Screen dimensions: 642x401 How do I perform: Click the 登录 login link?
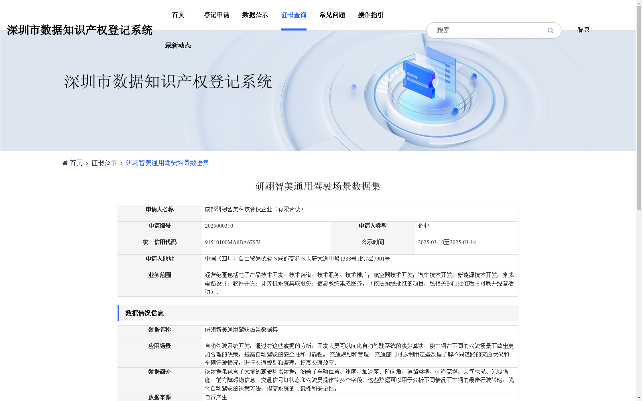coord(583,30)
